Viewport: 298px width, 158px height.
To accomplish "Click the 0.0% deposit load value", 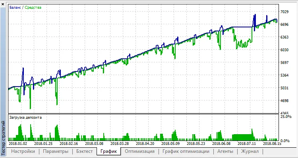I will pos(285,141).
